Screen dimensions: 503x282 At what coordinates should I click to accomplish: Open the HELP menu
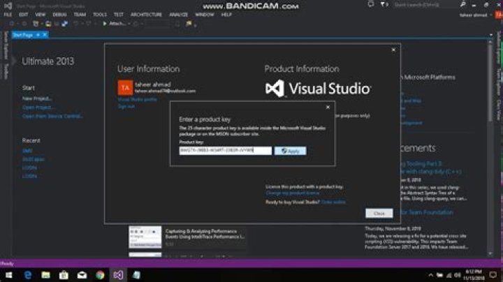(226, 15)
